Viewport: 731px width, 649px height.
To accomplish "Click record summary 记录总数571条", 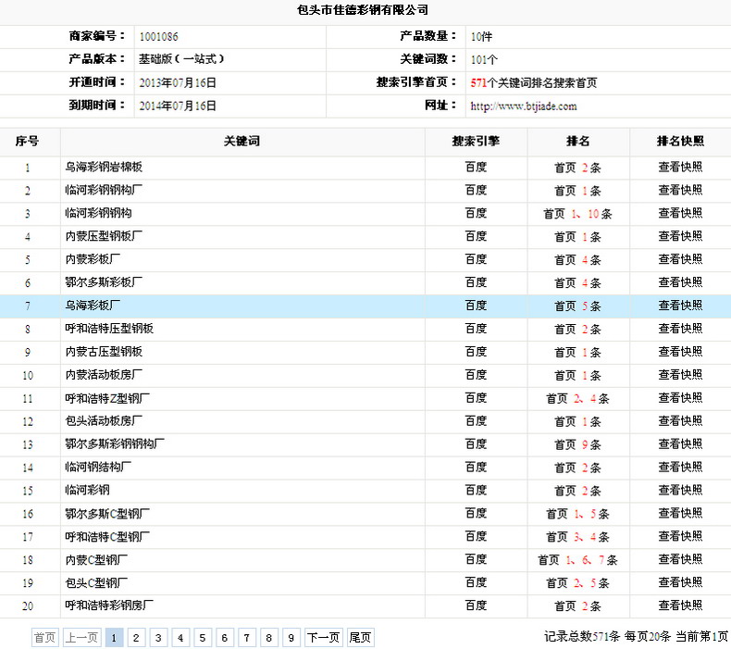I will pos(582,636).
